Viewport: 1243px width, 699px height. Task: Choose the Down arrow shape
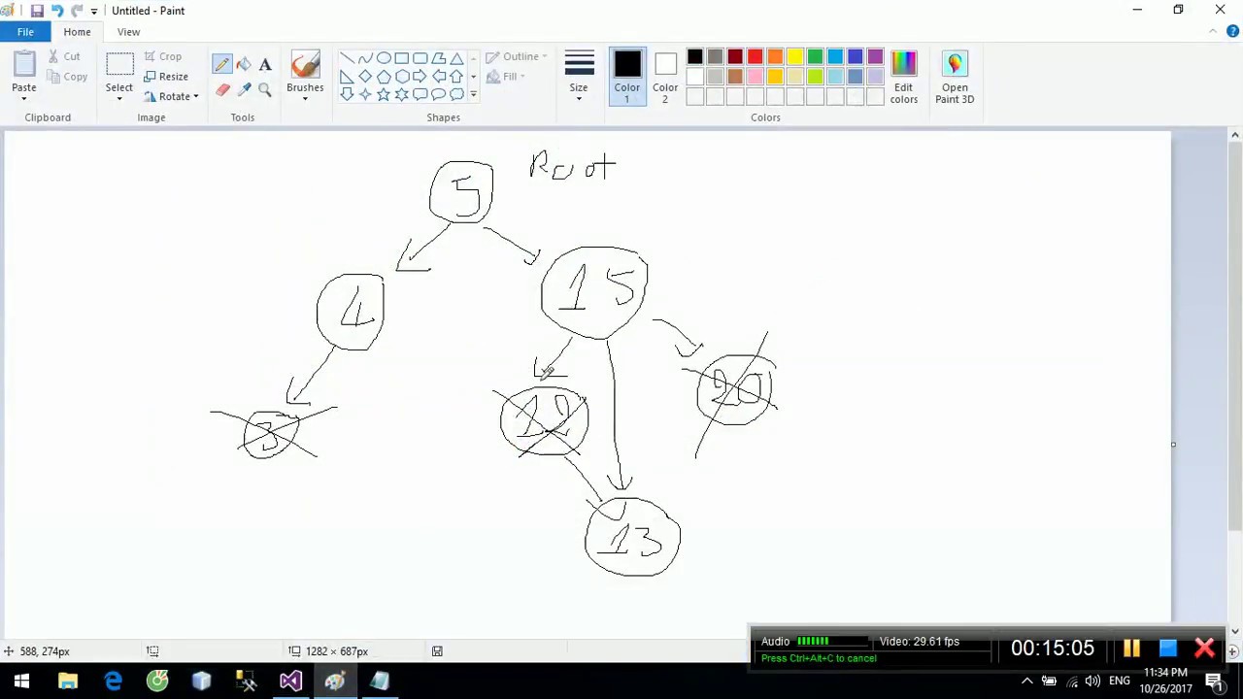point(347,94)
